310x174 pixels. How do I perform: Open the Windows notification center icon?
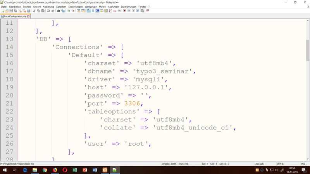pos(304,170)
